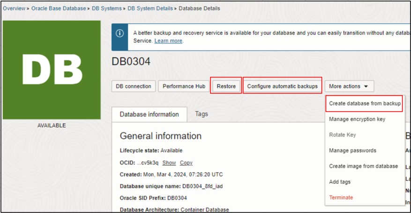The image size is (411, 213).
Task: Choose Manage encryption key
Action: (357, 119)
